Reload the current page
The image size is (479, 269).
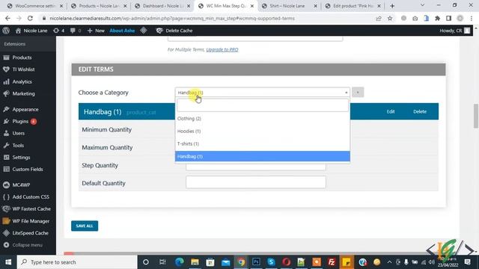point(30,18)
